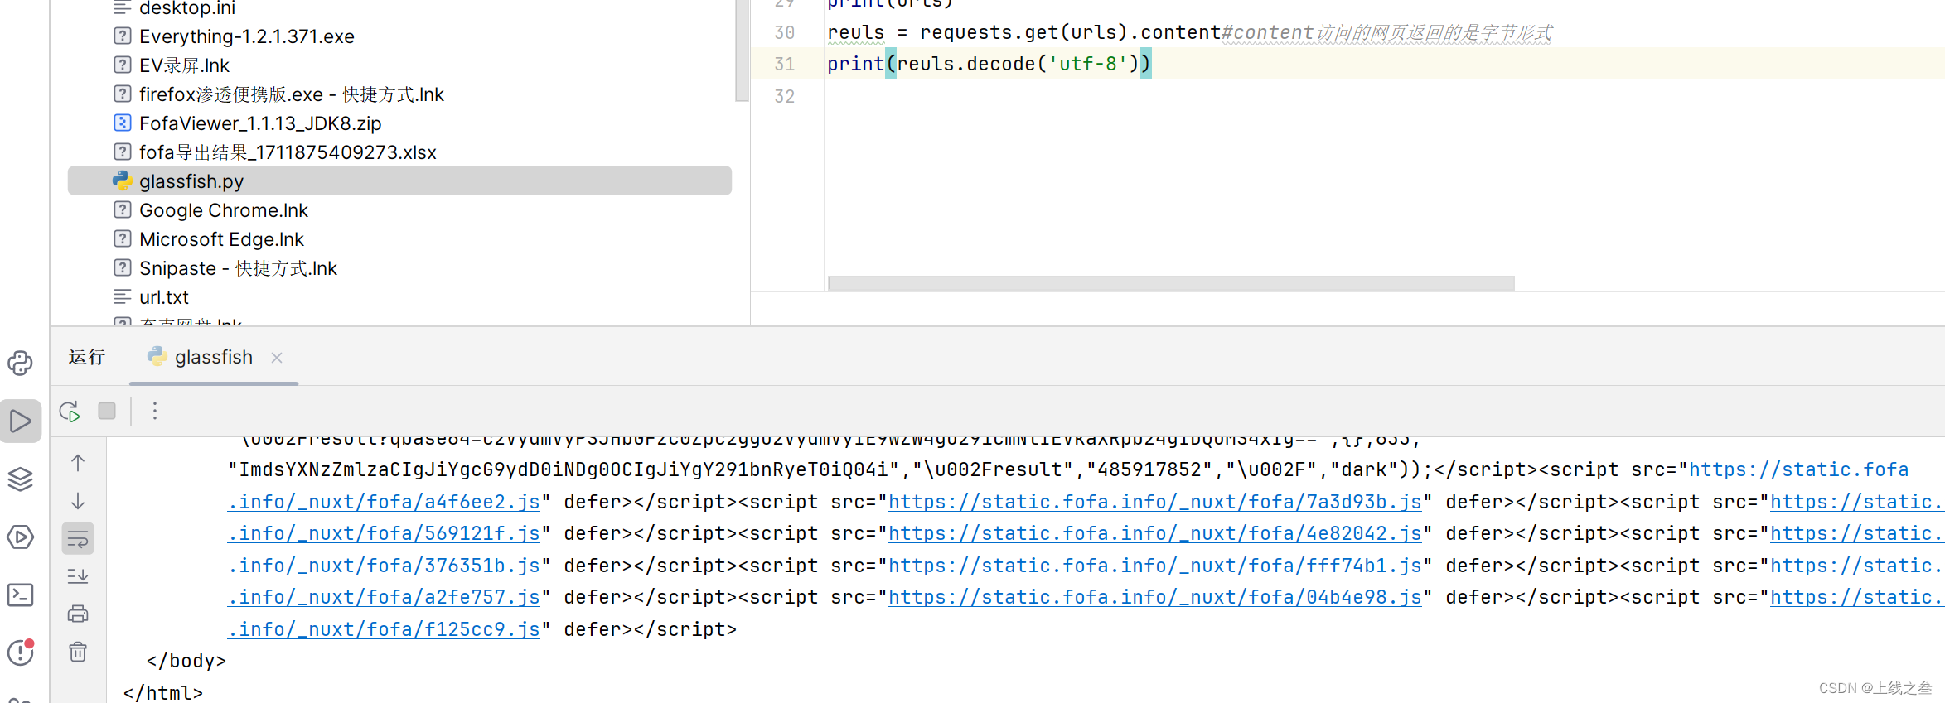The width and height of the screenshot is (1945, 703).
Task: Open the fff74b1.js script link
Action: point(1155,566)
